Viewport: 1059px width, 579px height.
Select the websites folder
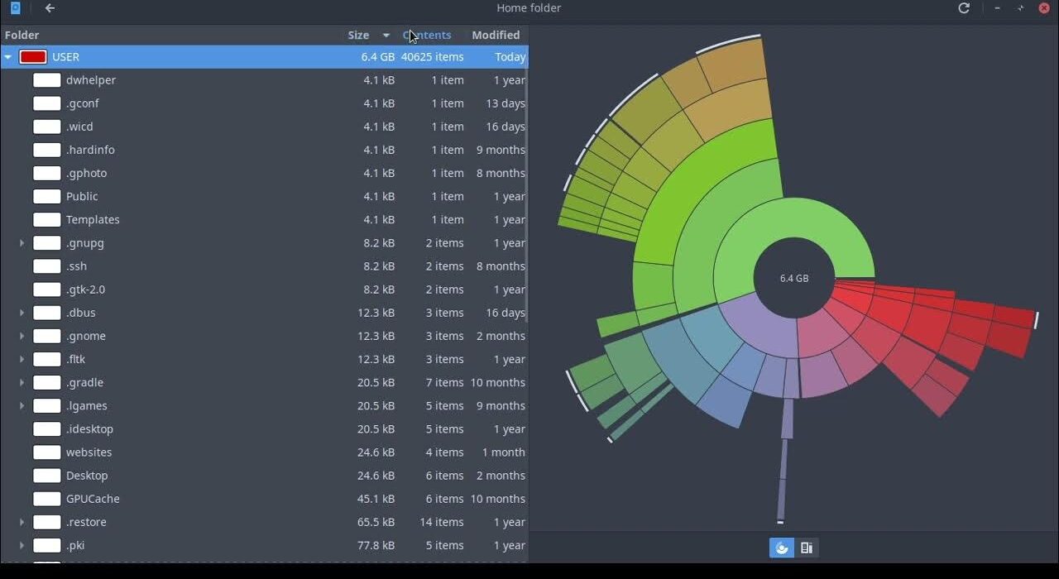(x=89, y=452)
